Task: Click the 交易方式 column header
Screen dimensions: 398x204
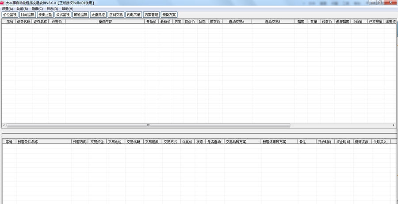Action: pos(171,142)
